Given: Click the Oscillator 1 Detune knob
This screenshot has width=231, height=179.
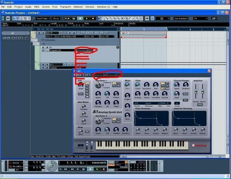Looking at the screenshot, I should click(98, 94).
